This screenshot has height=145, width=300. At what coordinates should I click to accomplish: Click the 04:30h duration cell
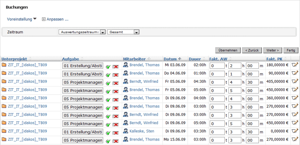pos(200,81)
